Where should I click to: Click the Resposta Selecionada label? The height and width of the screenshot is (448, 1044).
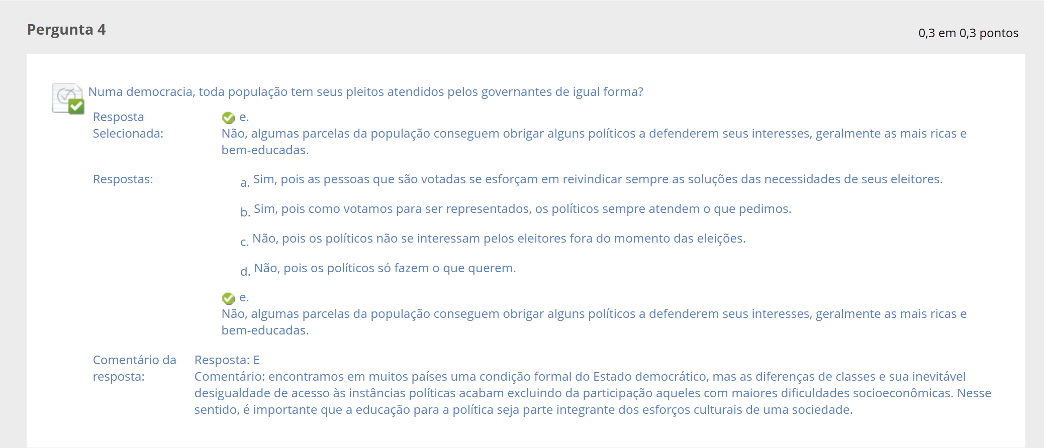[128, 125]
